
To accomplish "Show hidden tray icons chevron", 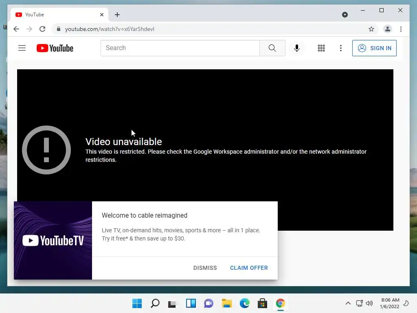I will point(348,303).
